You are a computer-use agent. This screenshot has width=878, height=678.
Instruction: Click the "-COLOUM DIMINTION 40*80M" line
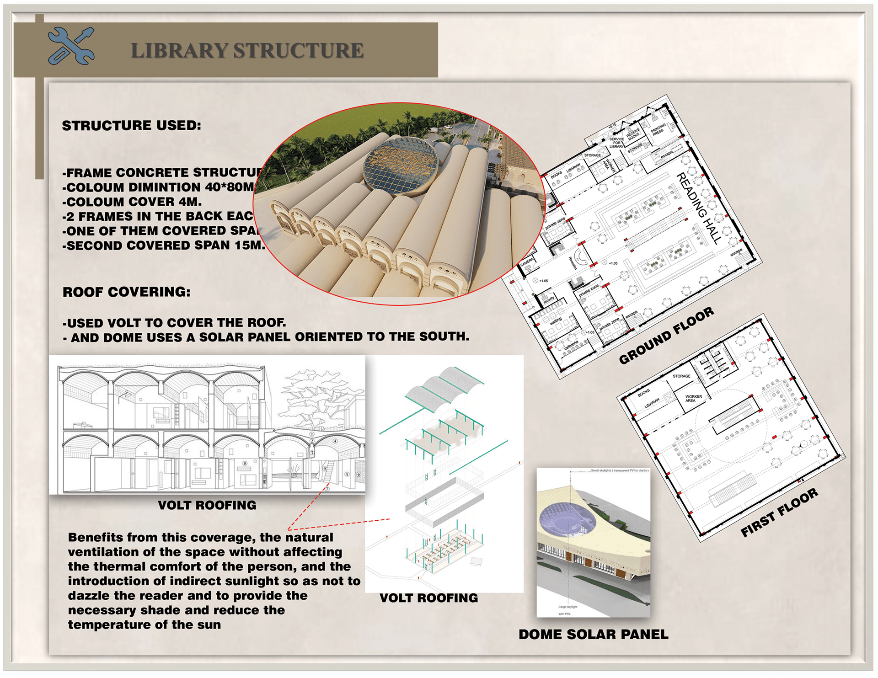(158, 187)
